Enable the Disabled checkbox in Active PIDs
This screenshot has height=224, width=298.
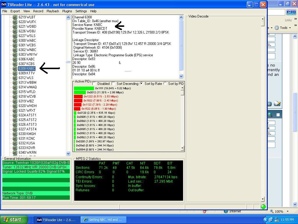click(94, 84)
